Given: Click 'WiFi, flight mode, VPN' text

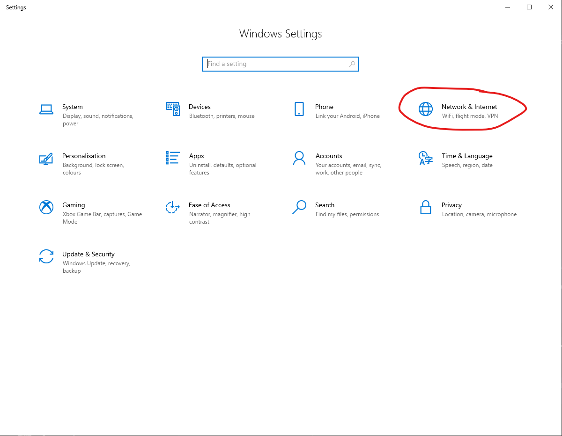Looking at the screenshot, I should [470, 116].
